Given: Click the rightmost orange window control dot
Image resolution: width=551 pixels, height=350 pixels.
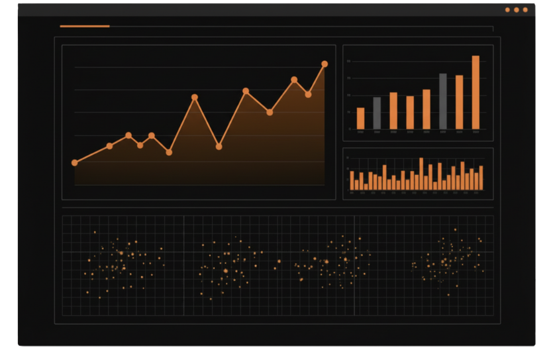Looking at the screenshot, I should pyautogui.click(x=525, y=10).
